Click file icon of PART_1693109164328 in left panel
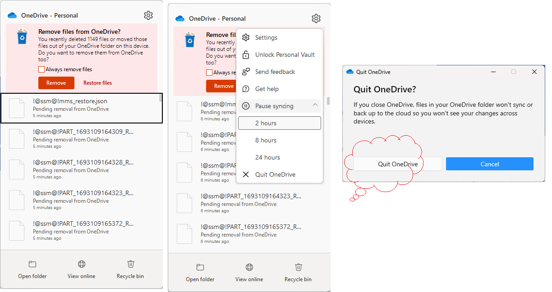Viewport: 552px width, 292px height. click(x=17, y=169)
